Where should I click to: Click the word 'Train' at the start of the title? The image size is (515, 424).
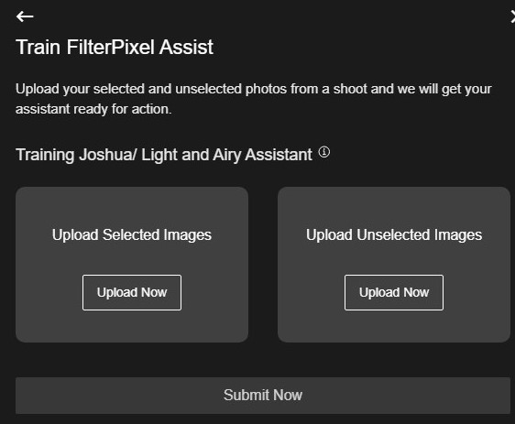click(x=38, y=47)
